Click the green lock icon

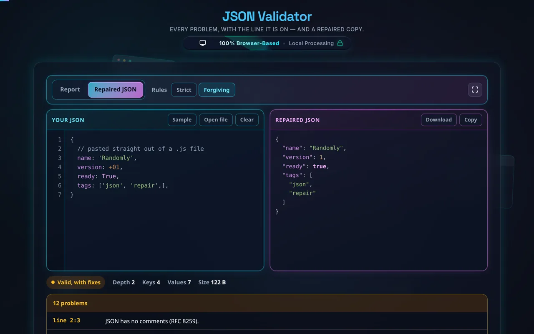click(340, 43)
